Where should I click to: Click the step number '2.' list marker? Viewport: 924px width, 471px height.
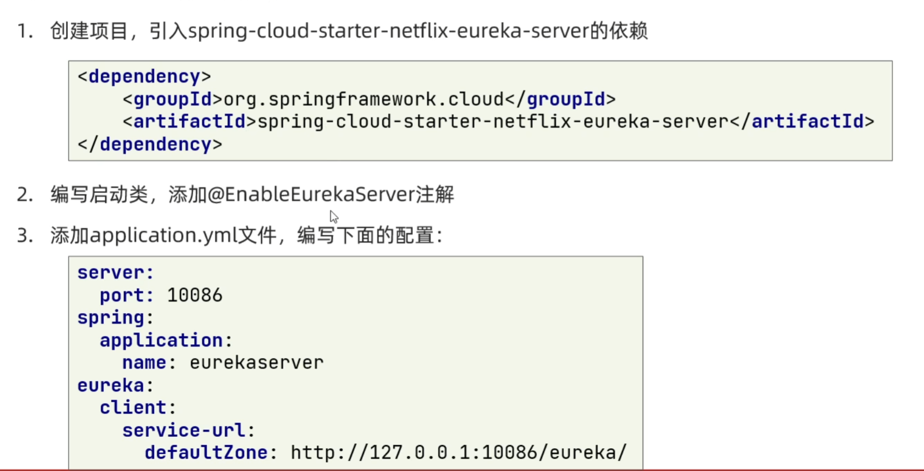click(x=25, y=195)
